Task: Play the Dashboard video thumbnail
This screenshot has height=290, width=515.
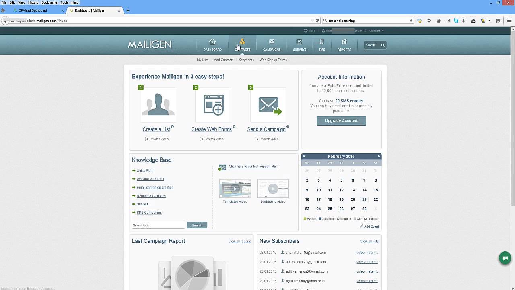Action: tap(273, 188)
